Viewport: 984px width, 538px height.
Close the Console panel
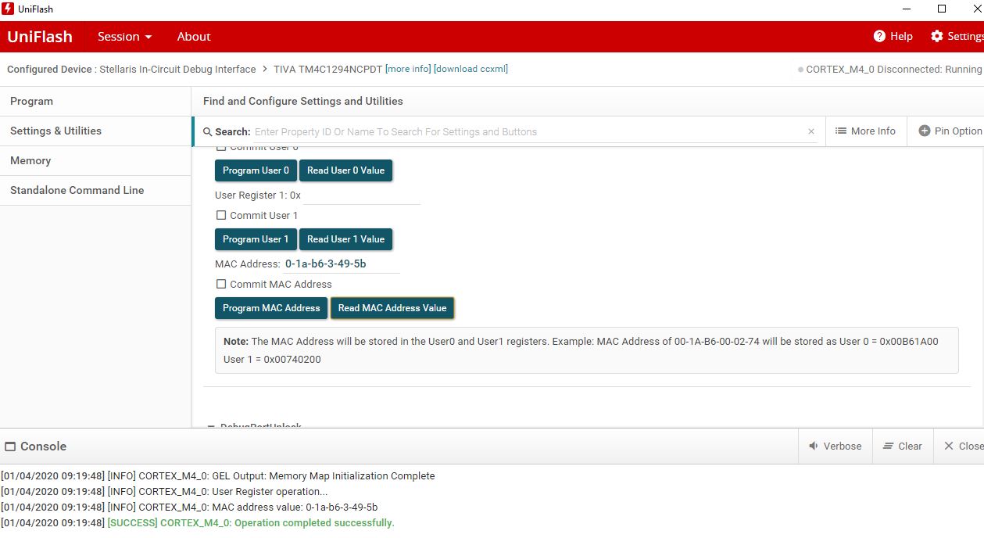[964, 446]
